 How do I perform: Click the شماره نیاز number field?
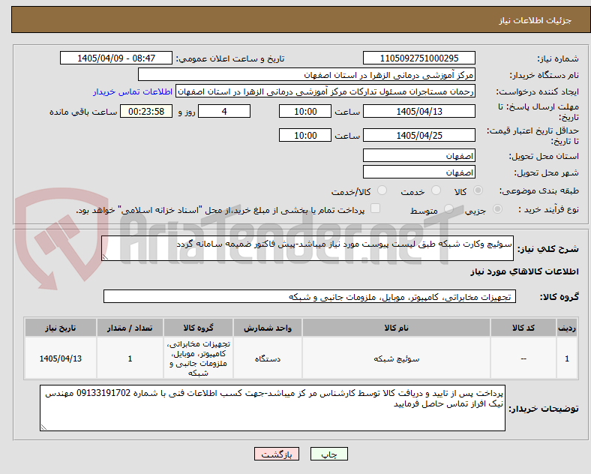click(x=418, y=58)
